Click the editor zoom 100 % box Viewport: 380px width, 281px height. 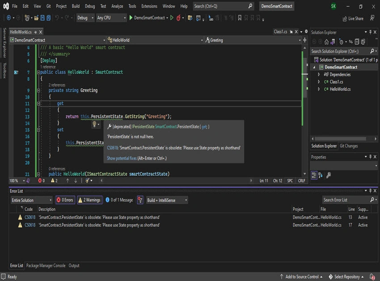[x=17, y=180]
